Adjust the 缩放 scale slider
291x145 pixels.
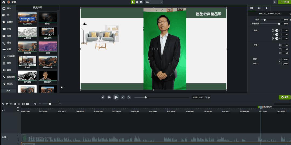(270, 20)
